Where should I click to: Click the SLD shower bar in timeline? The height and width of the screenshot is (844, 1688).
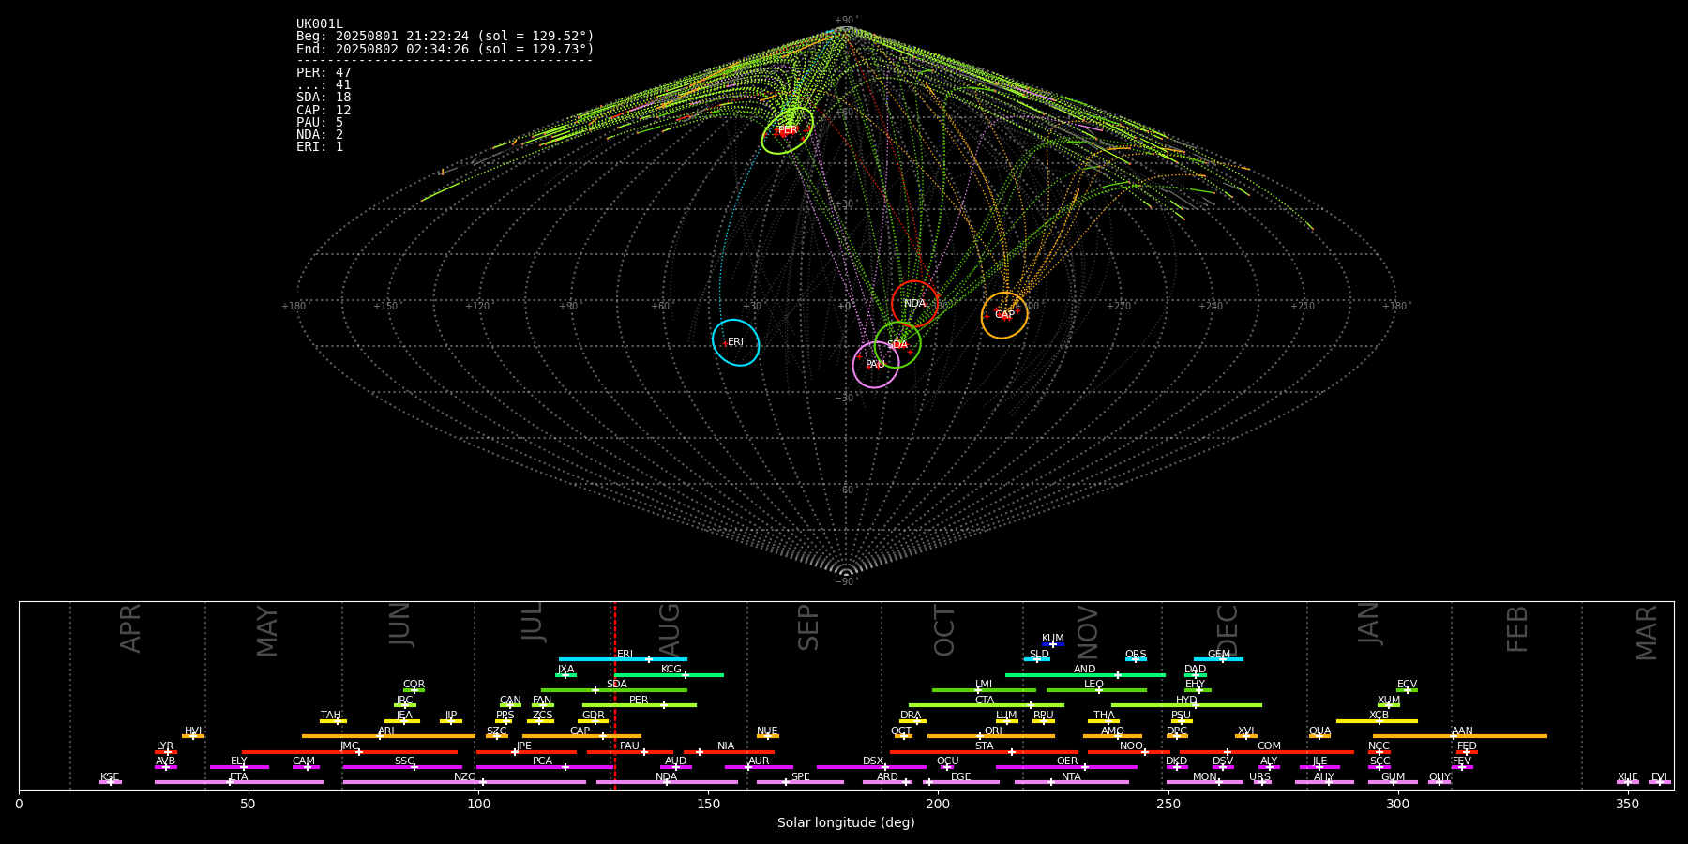(x=1037, y=659)
